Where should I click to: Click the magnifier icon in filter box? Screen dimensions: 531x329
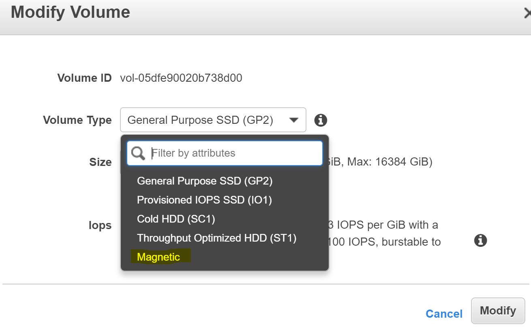coord(138,153)
